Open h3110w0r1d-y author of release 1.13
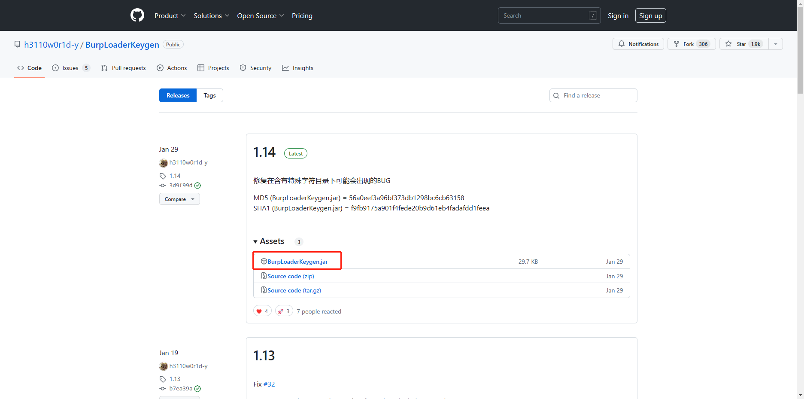 pyautogui.click(x=188, y=366)
